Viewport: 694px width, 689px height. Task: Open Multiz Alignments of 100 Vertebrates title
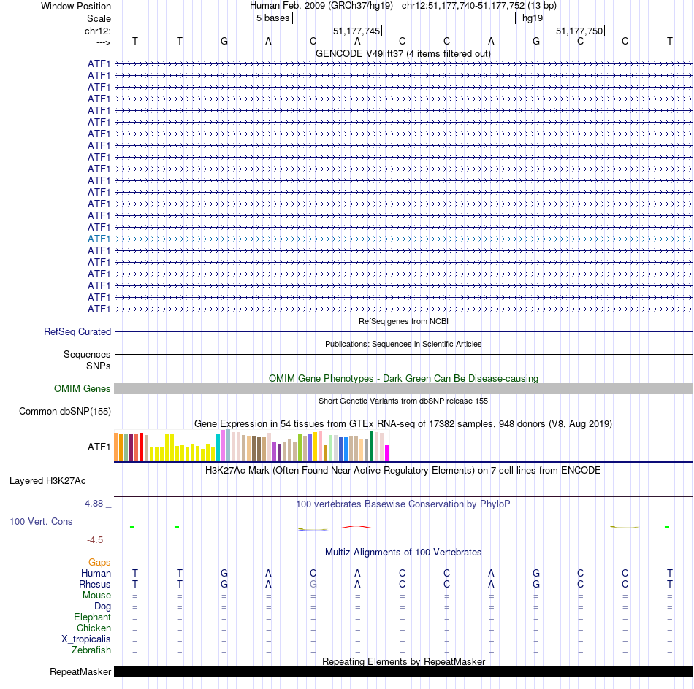click(403, 552)
